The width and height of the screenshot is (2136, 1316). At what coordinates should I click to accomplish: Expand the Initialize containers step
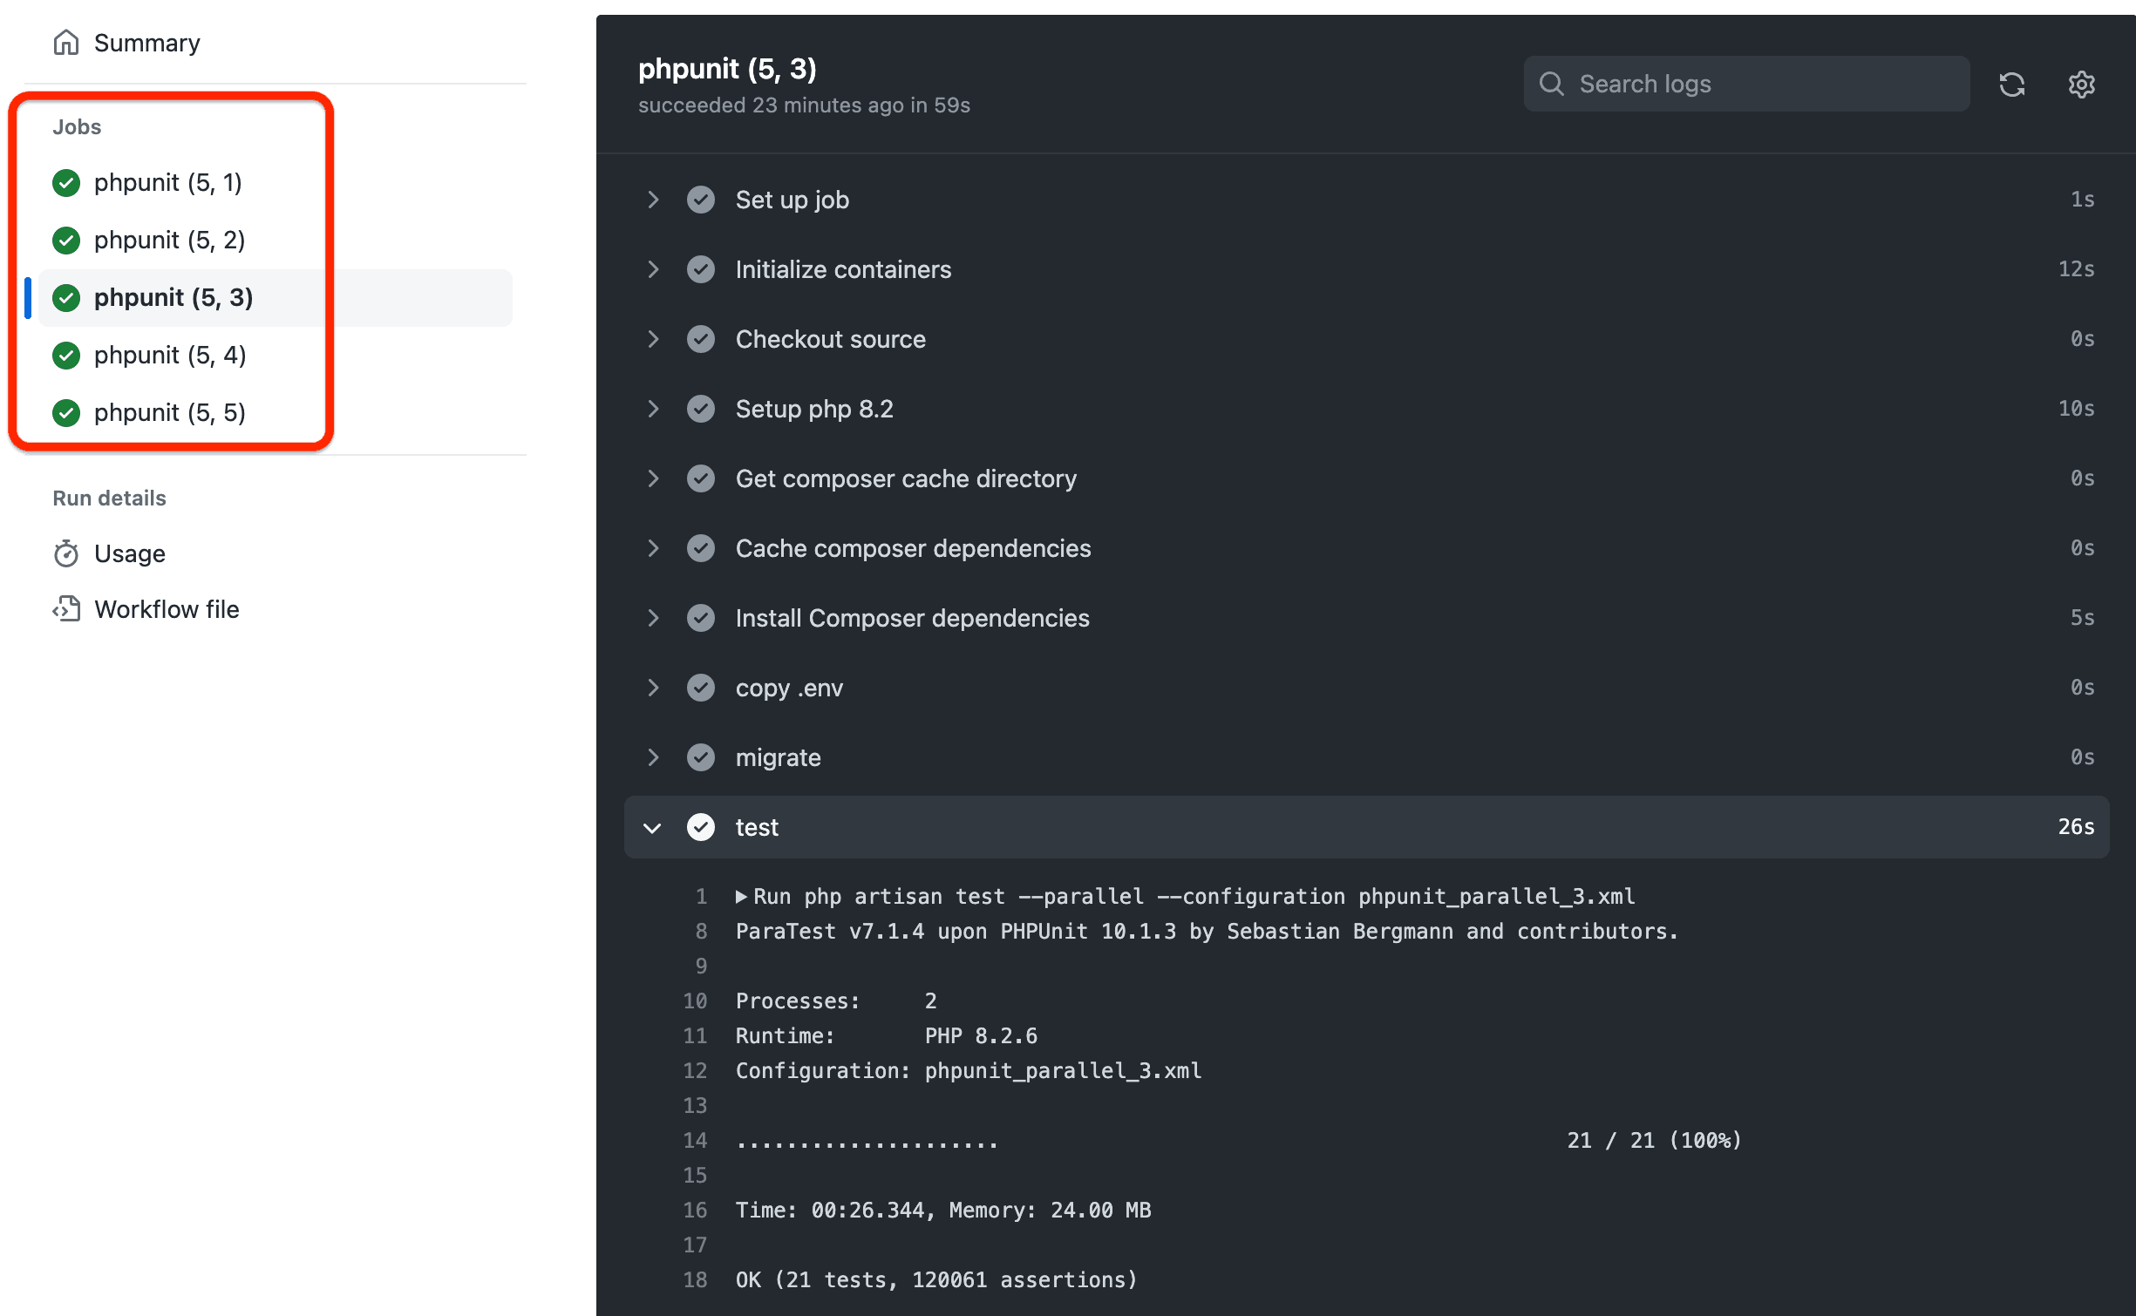click(654, 269)
